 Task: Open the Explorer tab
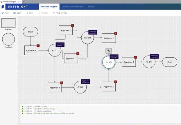(91, 7)
